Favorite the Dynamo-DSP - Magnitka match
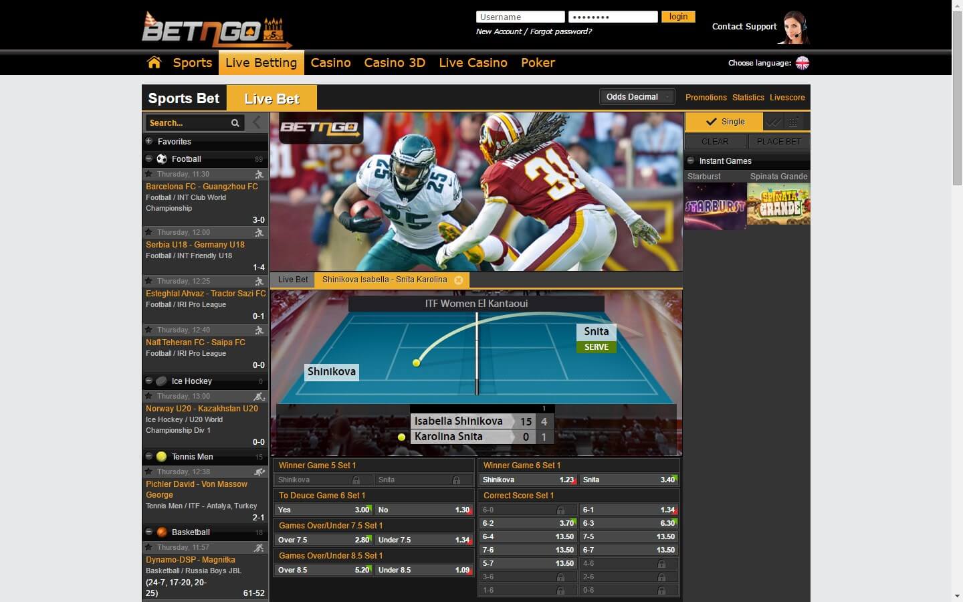The height and width of the screenshot is (602, 963). tap(149, 547)
